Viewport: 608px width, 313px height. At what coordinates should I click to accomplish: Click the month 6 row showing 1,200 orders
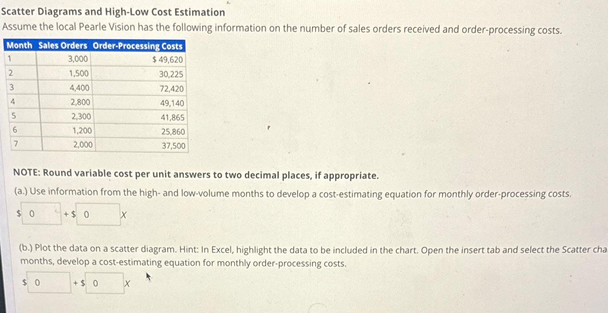[x=82, y=131]
